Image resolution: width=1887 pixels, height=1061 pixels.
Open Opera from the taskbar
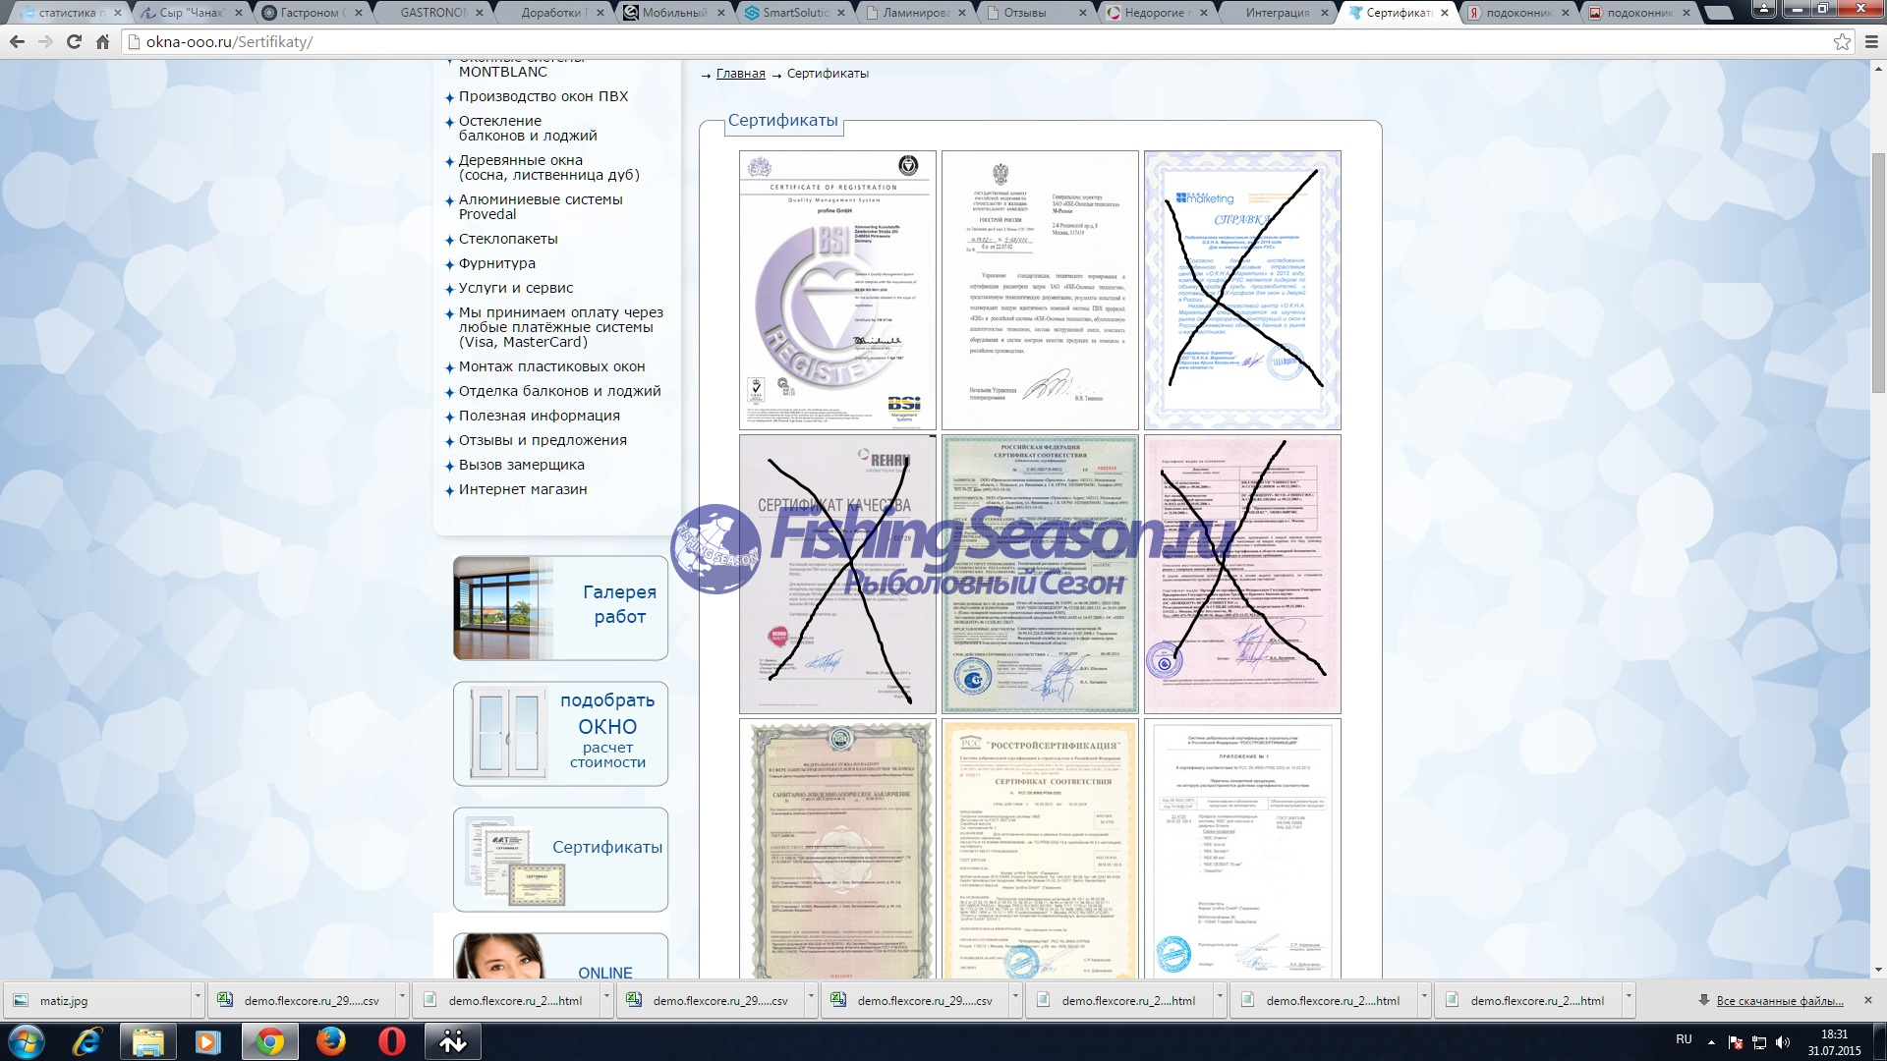[391, 1041]
